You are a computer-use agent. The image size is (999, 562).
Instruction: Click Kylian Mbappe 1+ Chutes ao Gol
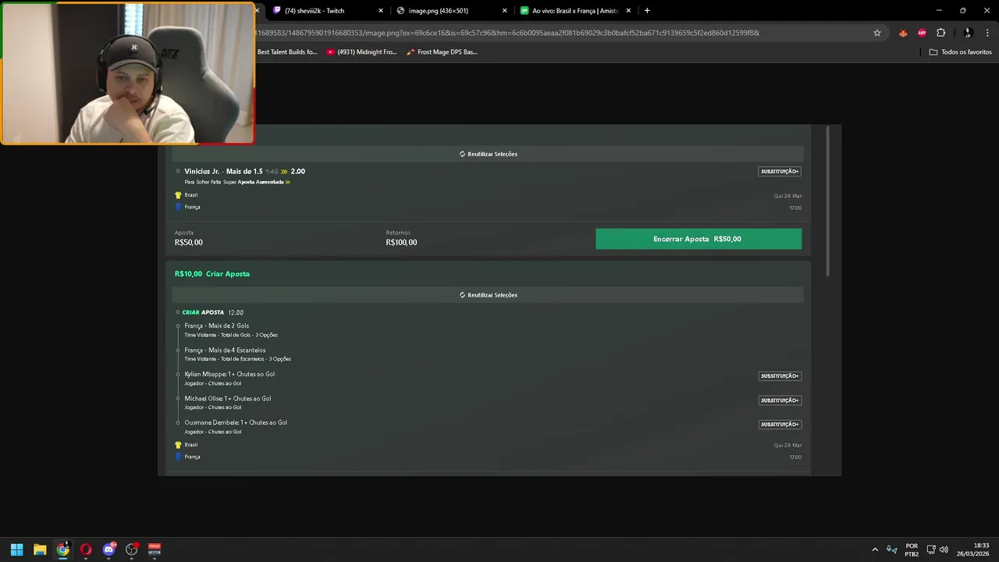229,374
